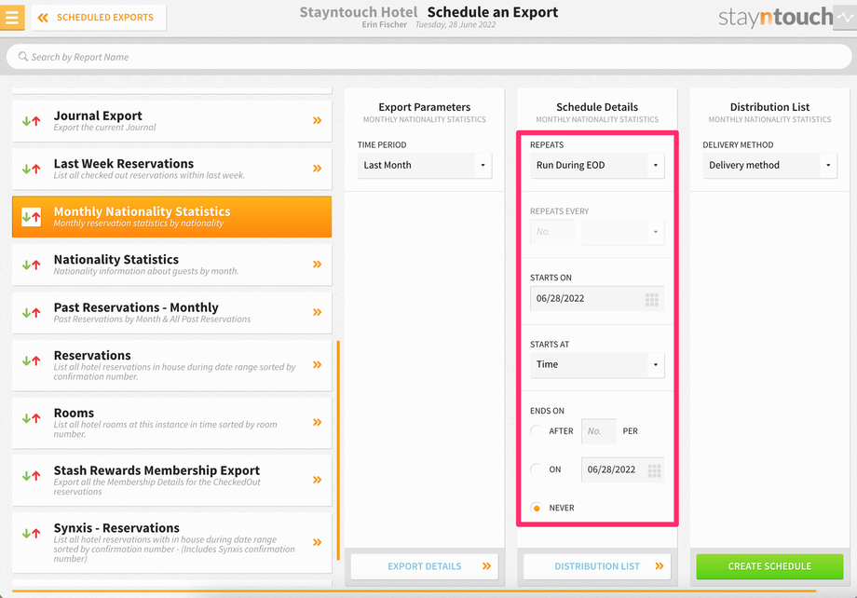Click the Repeats Every number field
857x598 pixels.
[x=552, y=232]
